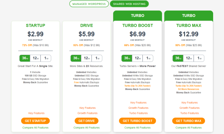Open Compare All Features under Turbo Max
Viewport: 224px width, 134px height.
(x=188, y=128)
